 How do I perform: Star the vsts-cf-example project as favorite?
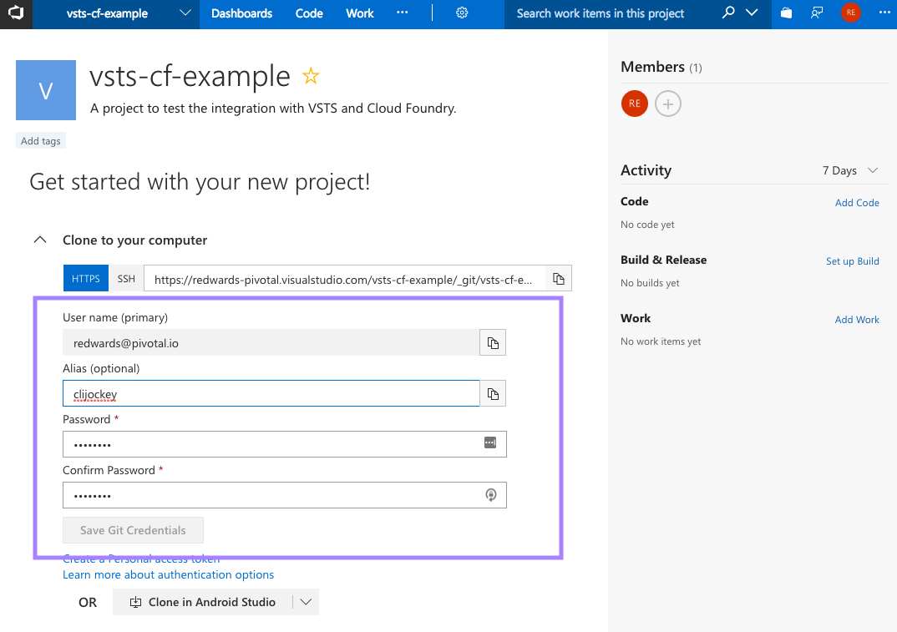pos(311,77)
